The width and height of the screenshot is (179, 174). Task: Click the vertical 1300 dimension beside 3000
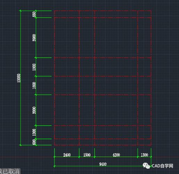[34, 132]
